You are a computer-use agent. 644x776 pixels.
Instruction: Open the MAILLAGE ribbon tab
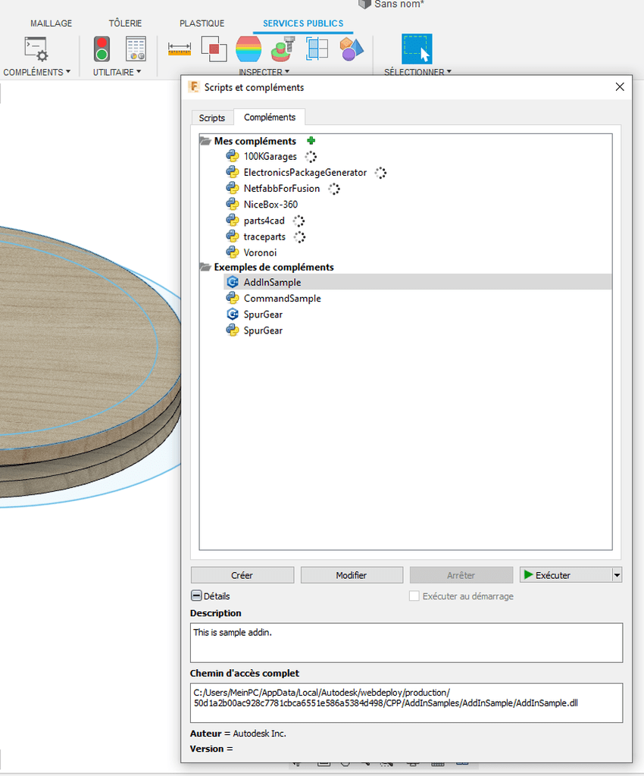click(51, 23)
